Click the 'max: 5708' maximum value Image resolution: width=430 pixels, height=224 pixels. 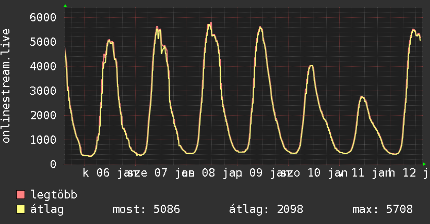[x=383, y=209]
